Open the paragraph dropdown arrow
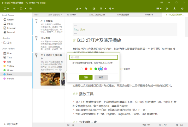The width and height of the screenshot is (188, 127). click(x=113, y=9)
